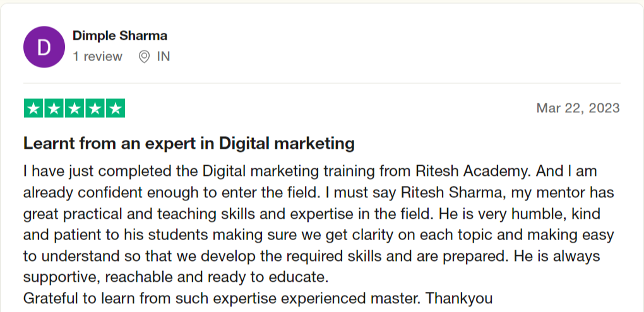This screenshot has height=312, width=644.
Task: Click the 'Mar 22, 2023' review date
Action: coord(578,108)
